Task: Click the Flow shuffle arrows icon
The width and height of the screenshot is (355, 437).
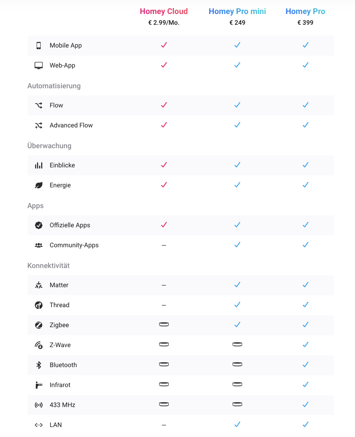Action: 39,105
